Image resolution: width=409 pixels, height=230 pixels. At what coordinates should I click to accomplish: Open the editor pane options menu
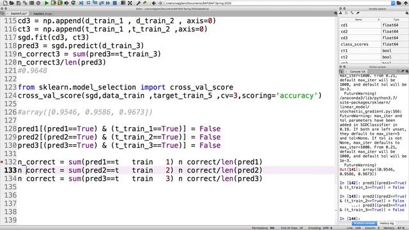pyautogui.click(x=336, y=13)
